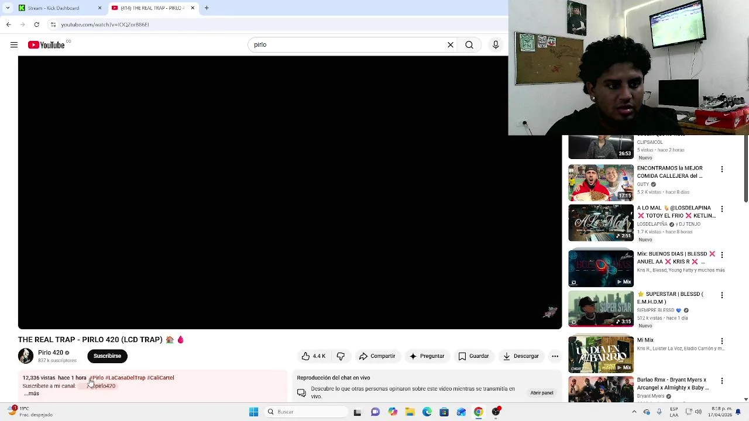The width and height of the screenshot is (749, 421).
Task: Open A LO MAL video title
Action: [676, 212]
